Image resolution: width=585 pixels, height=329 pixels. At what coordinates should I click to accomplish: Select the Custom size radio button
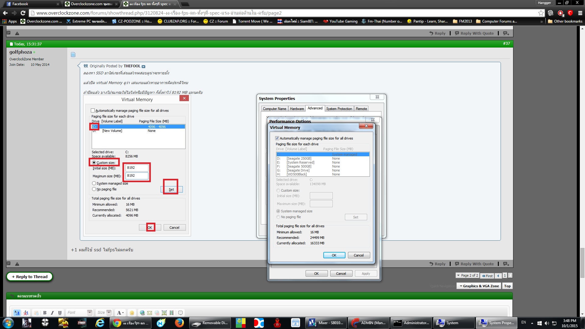278,190
